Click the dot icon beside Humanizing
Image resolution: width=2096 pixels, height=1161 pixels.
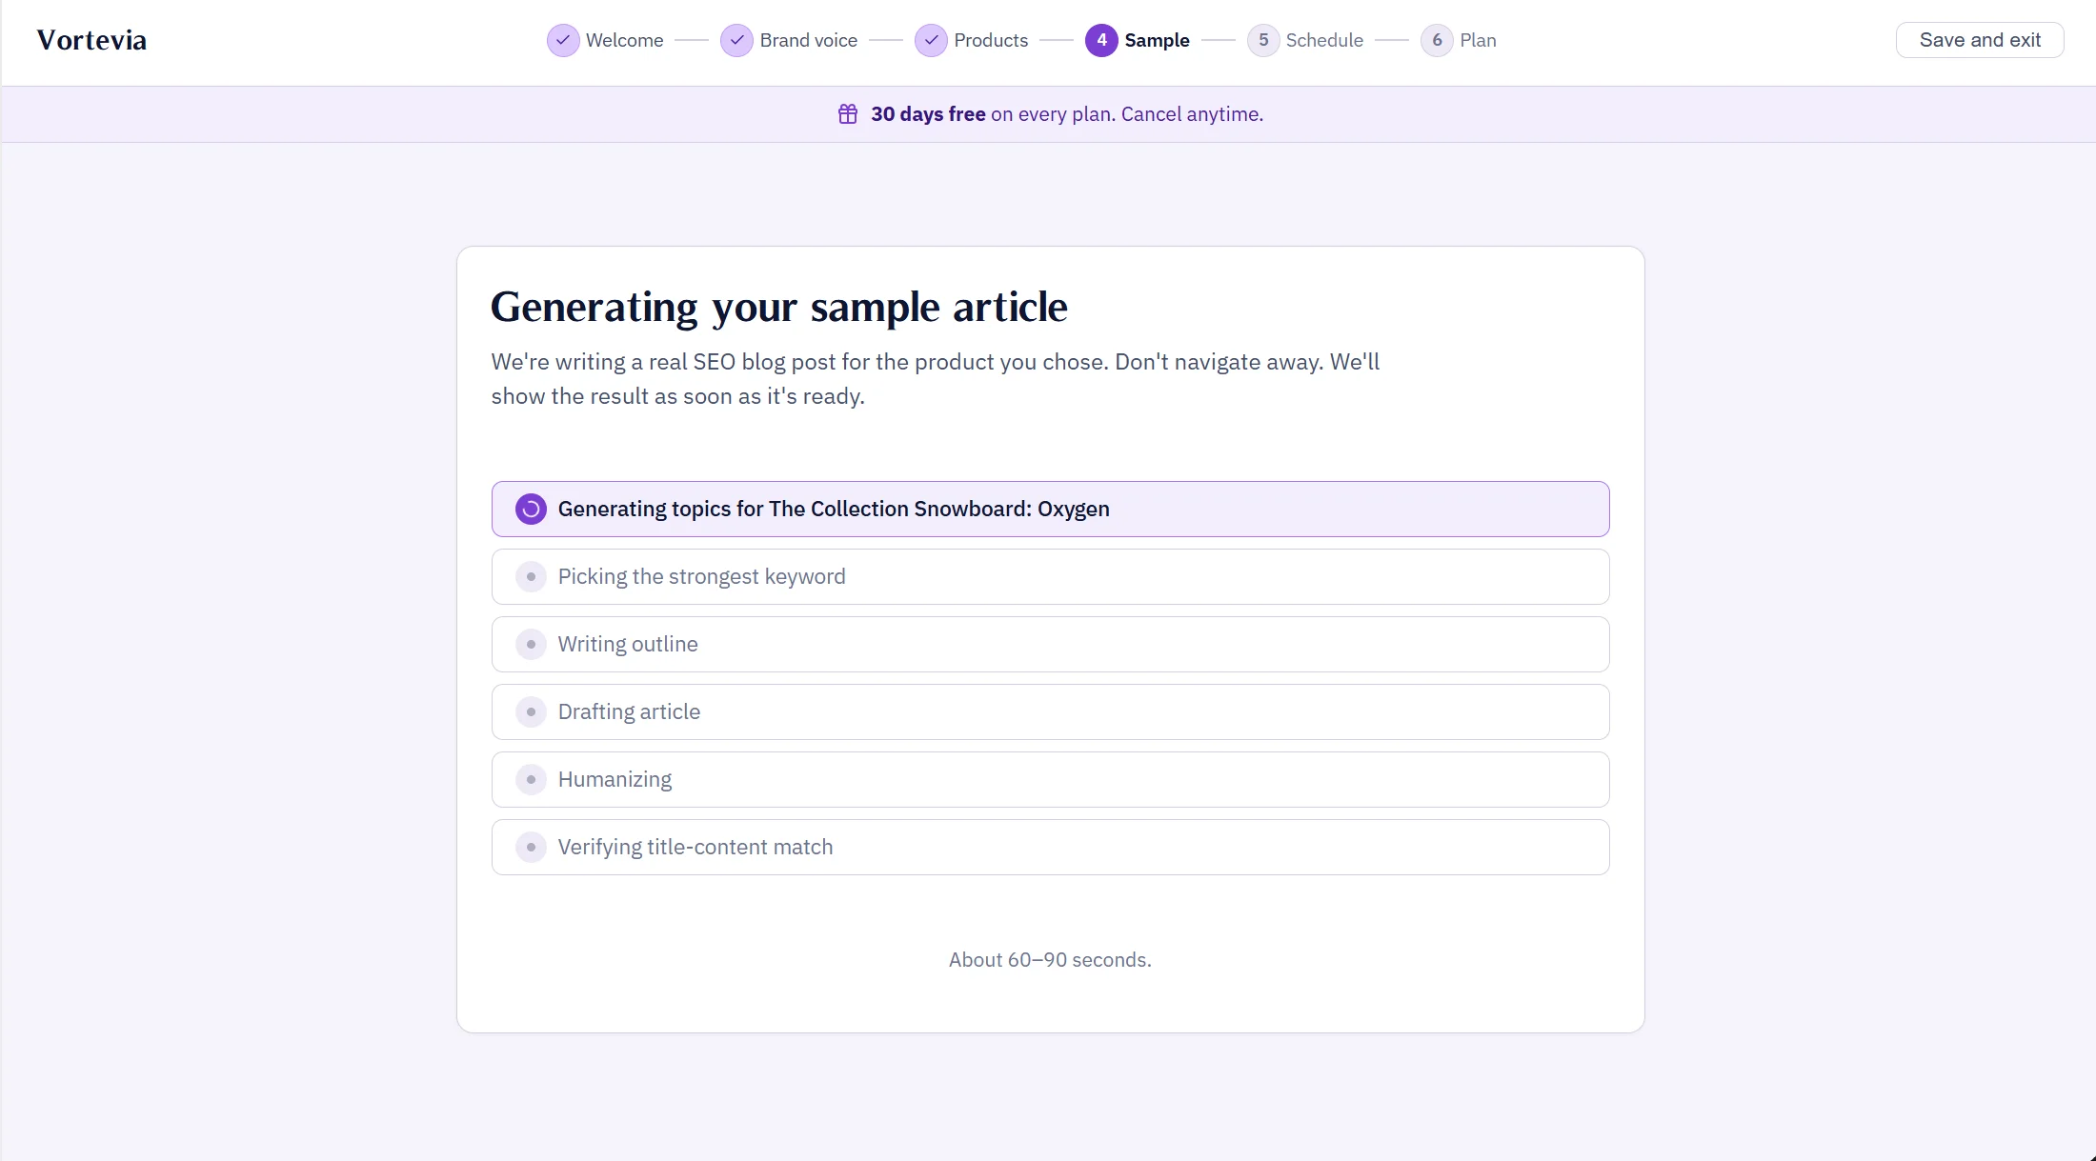pos(531,779)
